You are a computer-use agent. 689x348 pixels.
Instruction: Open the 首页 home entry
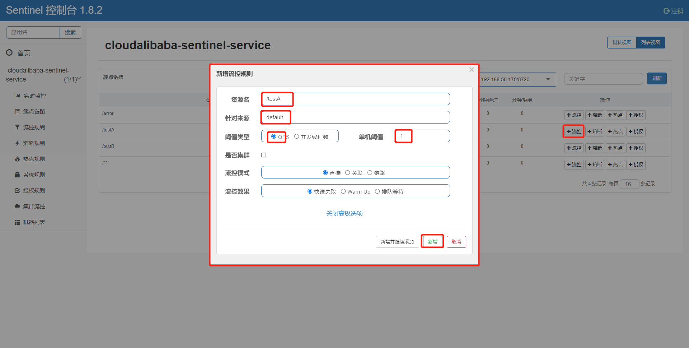[x=24, y=53]
